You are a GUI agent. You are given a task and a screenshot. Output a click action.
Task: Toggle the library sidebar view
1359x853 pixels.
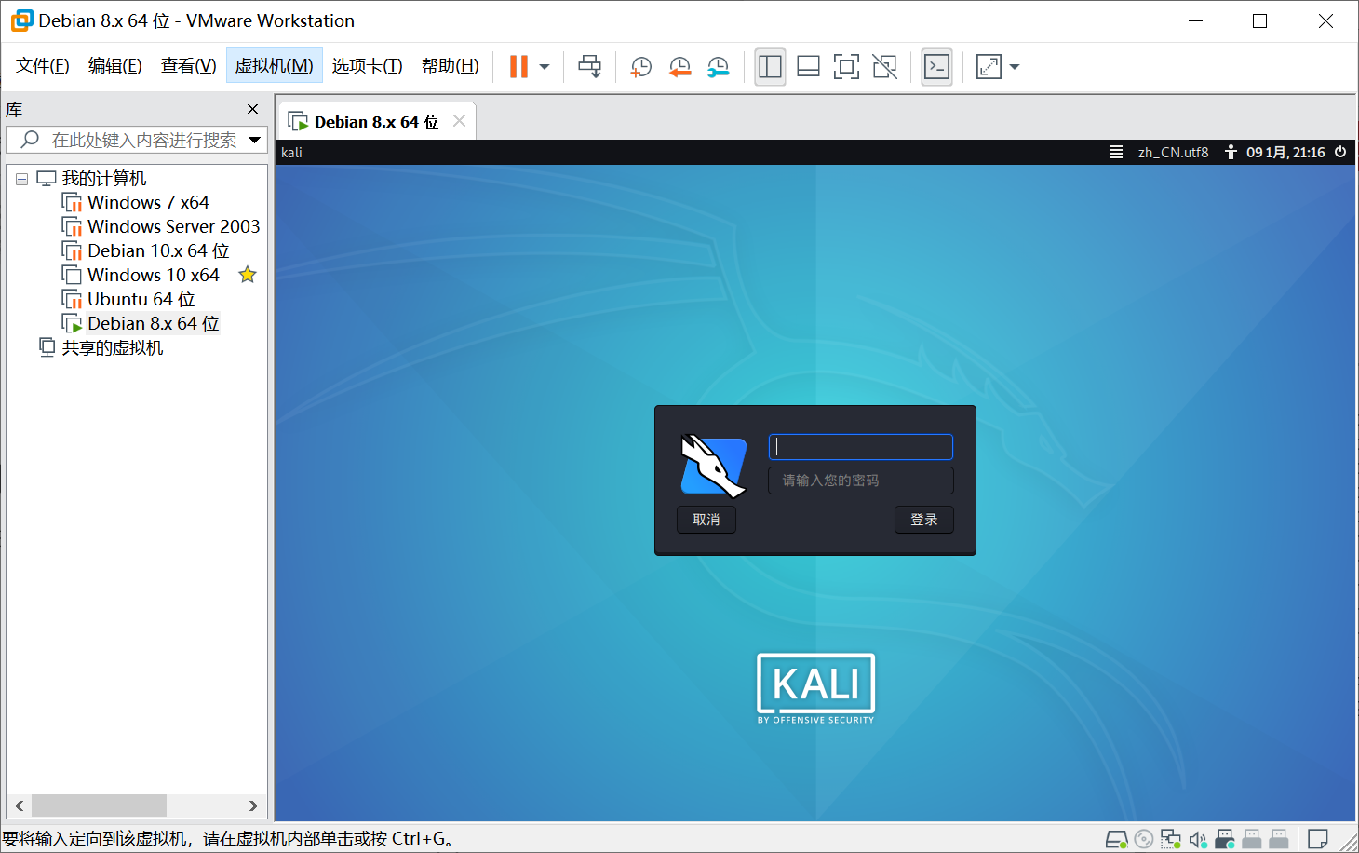point(770,66)
